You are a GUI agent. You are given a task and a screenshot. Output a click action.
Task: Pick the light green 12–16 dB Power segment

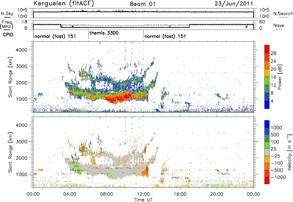267,81
